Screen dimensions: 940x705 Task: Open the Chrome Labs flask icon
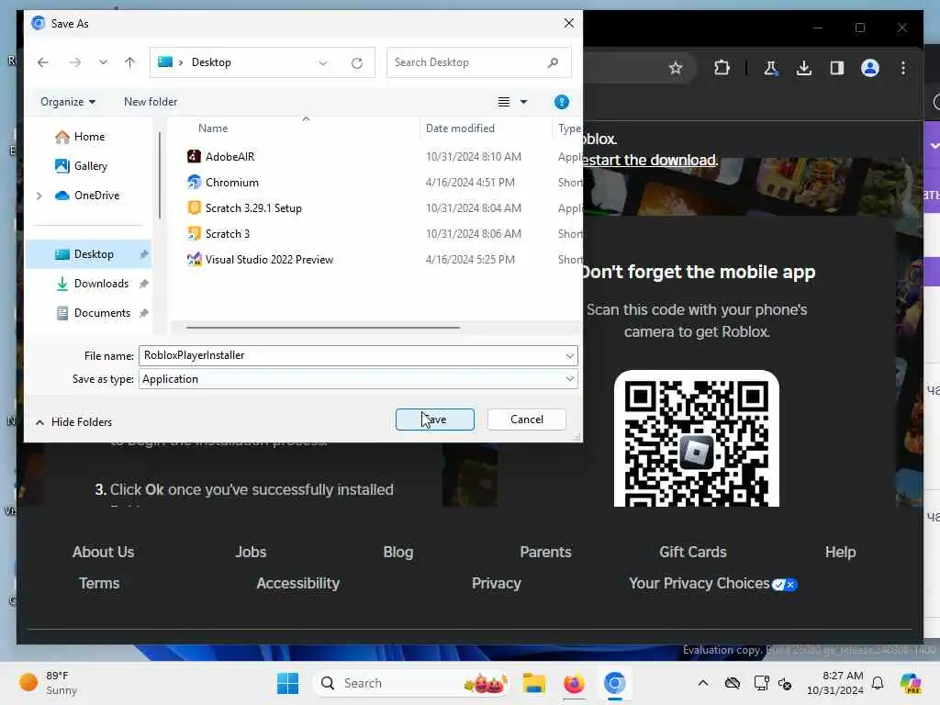point(771,68)
